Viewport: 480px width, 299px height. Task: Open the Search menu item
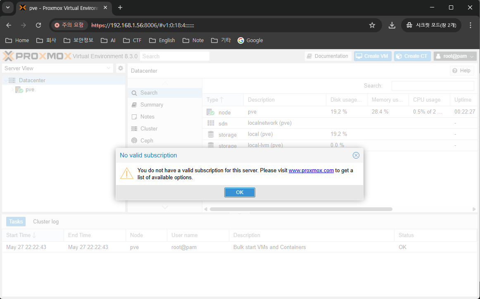165,93
